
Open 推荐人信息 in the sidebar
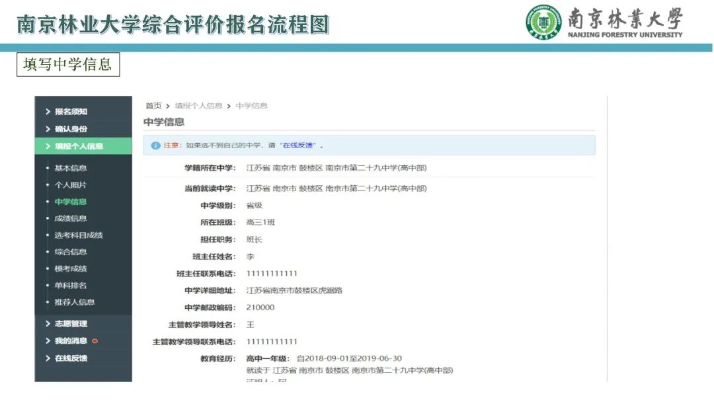75,302
